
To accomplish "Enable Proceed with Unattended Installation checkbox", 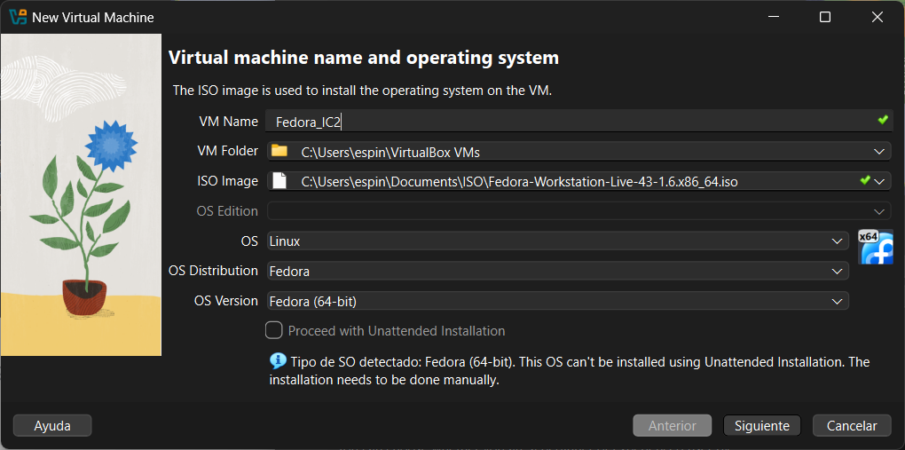I will (274, 331).
